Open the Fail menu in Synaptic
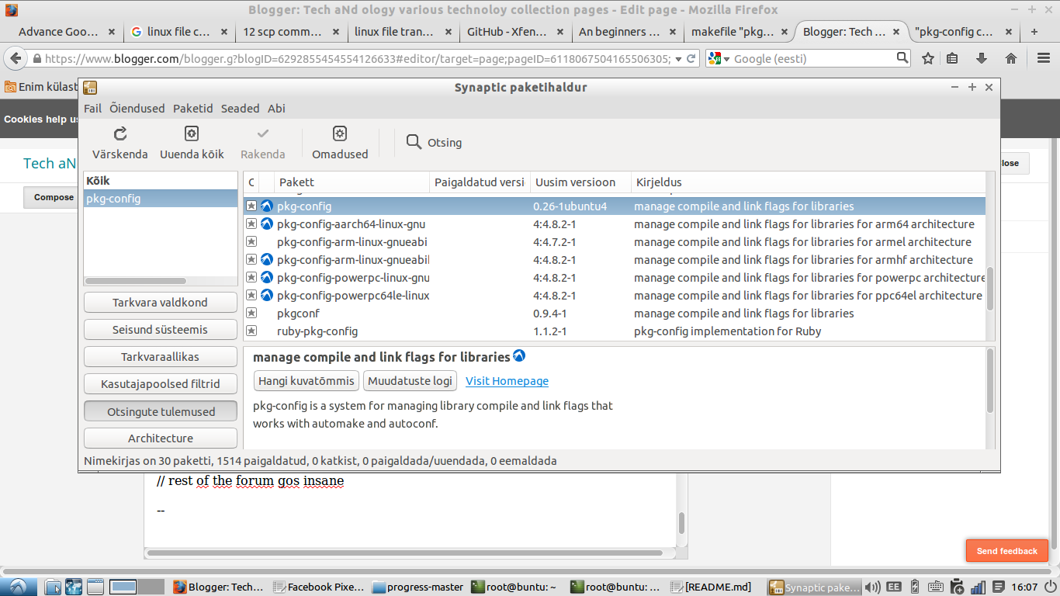1060x596 pixels. 92,109
